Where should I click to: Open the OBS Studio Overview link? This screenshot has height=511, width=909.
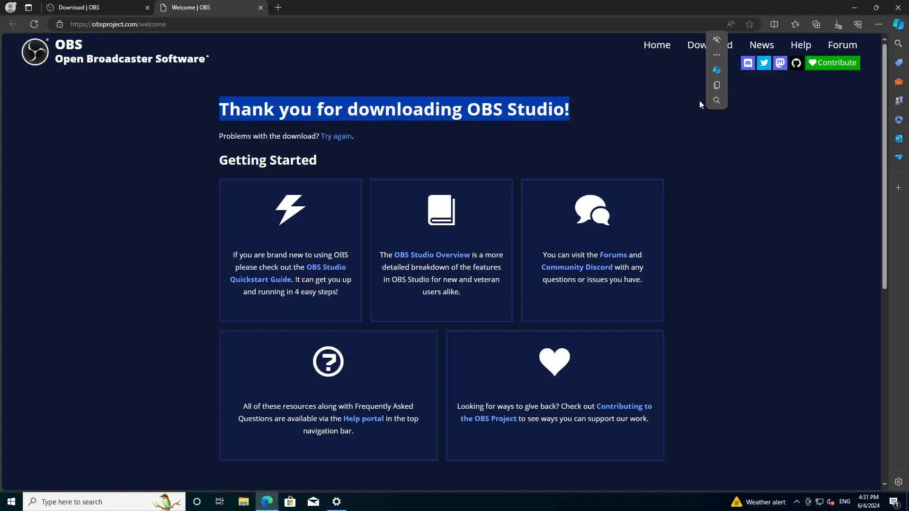tap(432, 255)
